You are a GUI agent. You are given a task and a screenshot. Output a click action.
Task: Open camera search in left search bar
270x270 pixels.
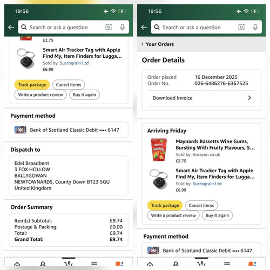109,27
